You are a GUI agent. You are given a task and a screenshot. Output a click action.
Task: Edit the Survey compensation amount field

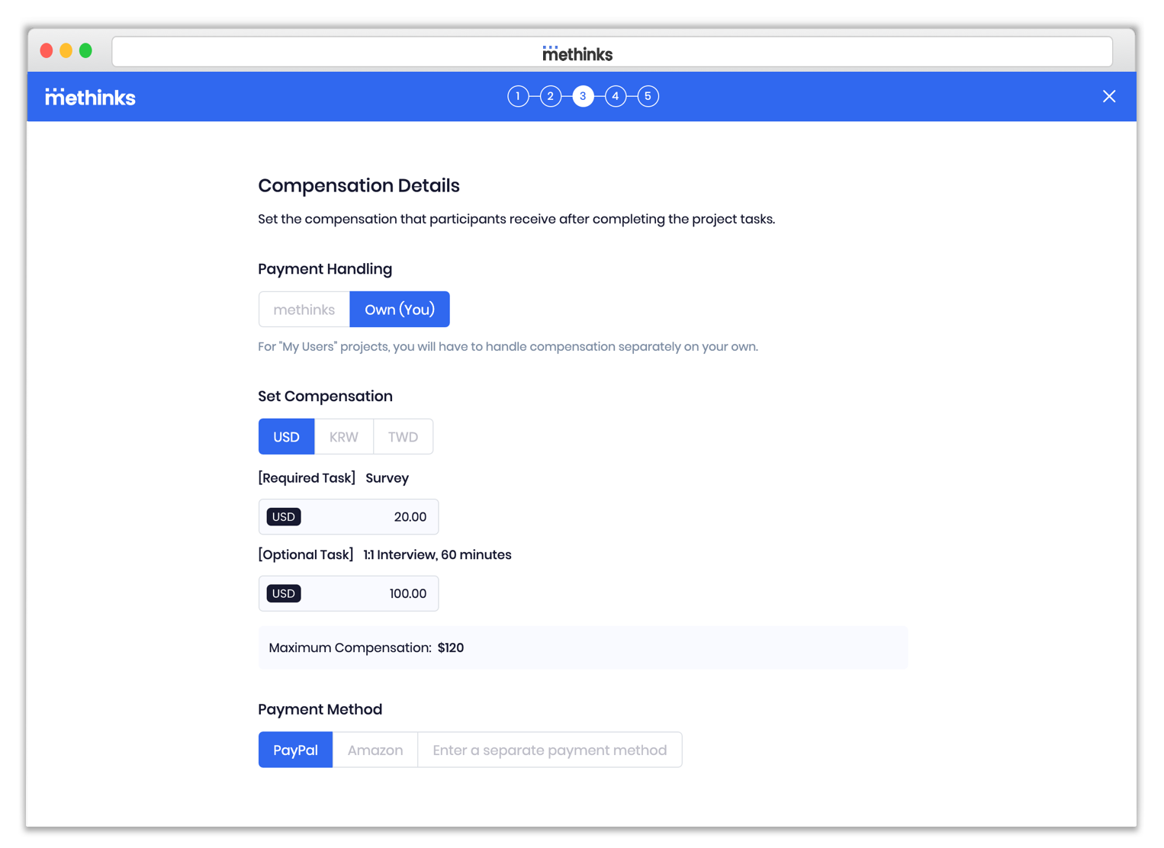[366, 517]
